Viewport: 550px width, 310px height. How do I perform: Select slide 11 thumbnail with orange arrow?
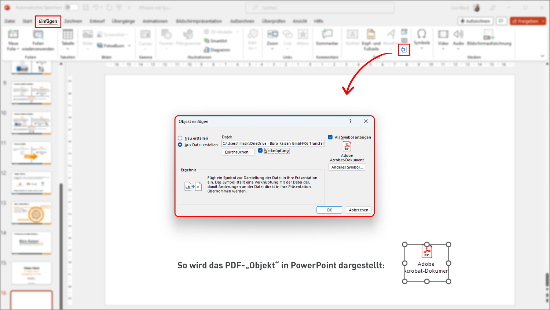point(32,153)
